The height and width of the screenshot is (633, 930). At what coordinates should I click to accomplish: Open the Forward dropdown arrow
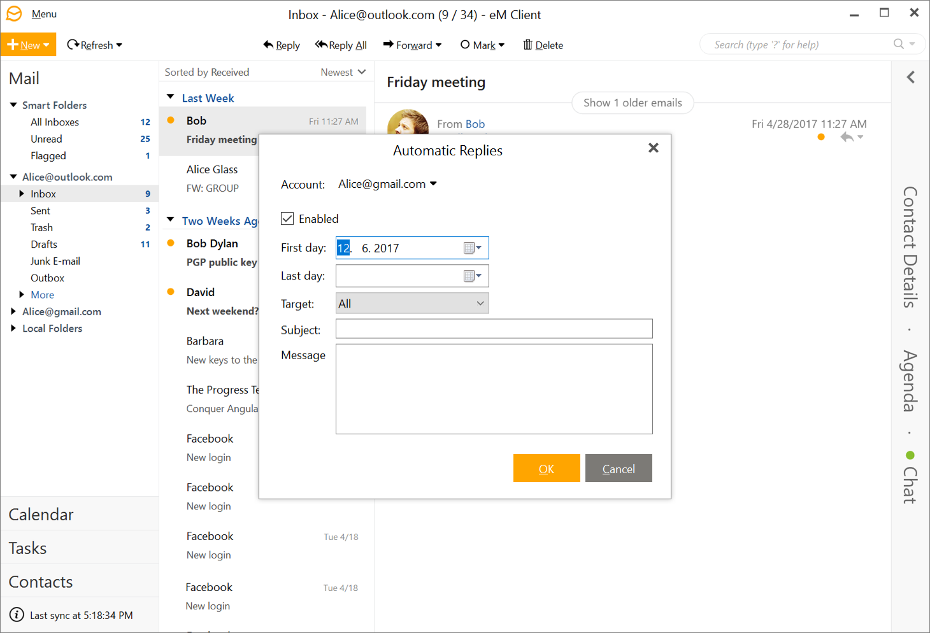tap(438, 45)
